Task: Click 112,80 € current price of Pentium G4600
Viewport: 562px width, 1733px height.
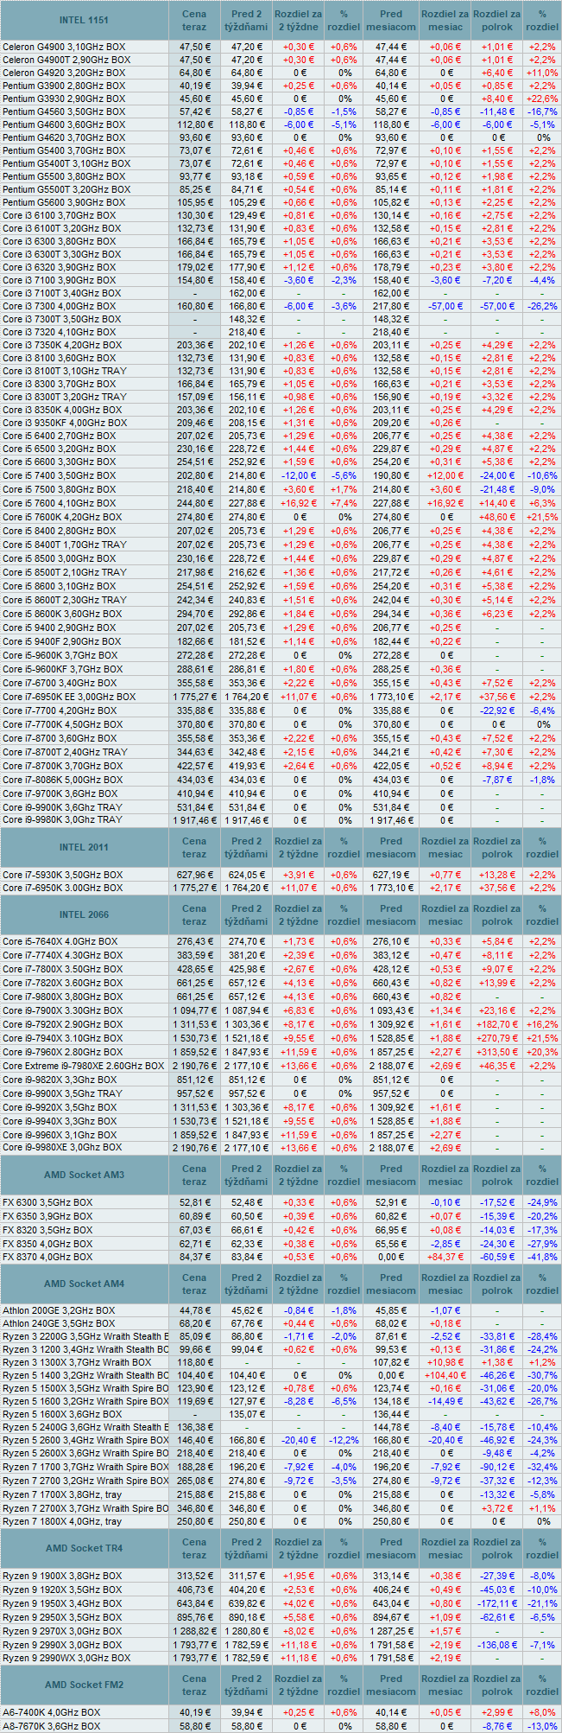Action: coord(195,124)
